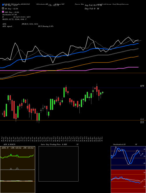Click inside the empty Intra Day chart box
The width and height of the screenshot is (146, 193).
pos(58,164)
